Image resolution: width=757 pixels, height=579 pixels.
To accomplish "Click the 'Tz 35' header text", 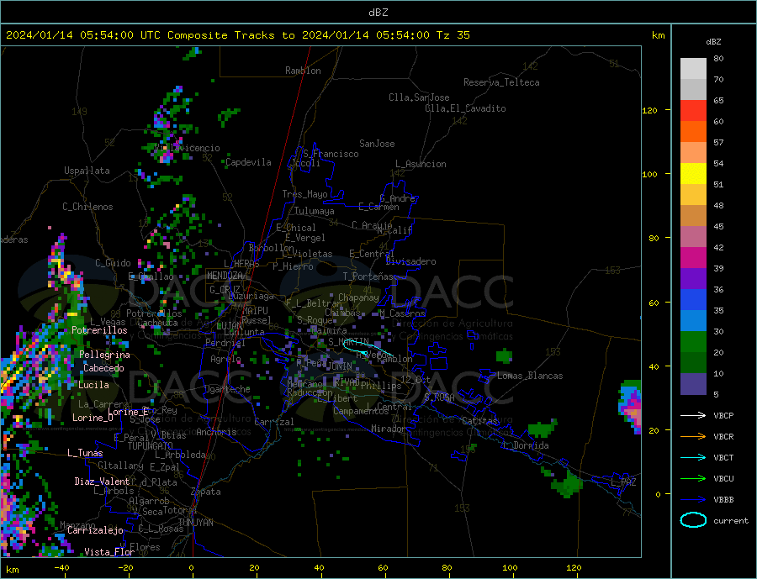I will [453, 35].
